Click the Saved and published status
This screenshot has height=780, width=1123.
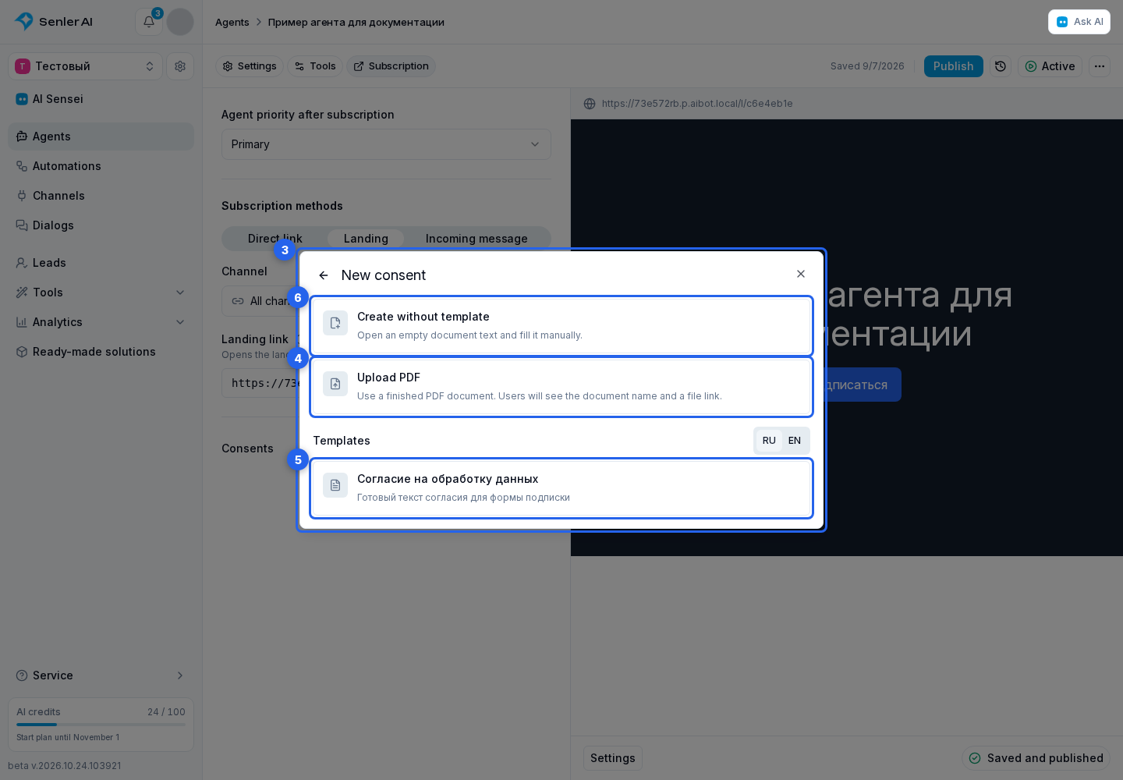click(x=1036, y=758)
